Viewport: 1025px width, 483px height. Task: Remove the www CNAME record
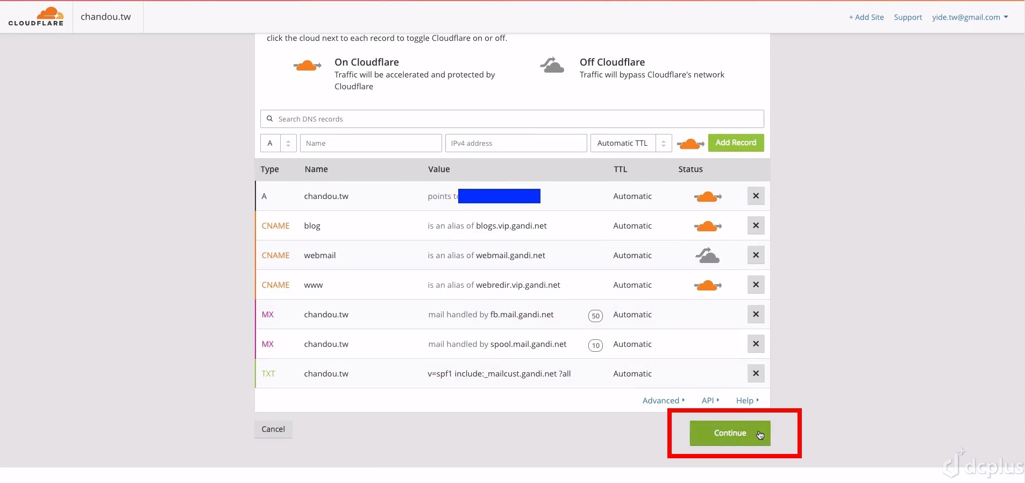(756, 285)
